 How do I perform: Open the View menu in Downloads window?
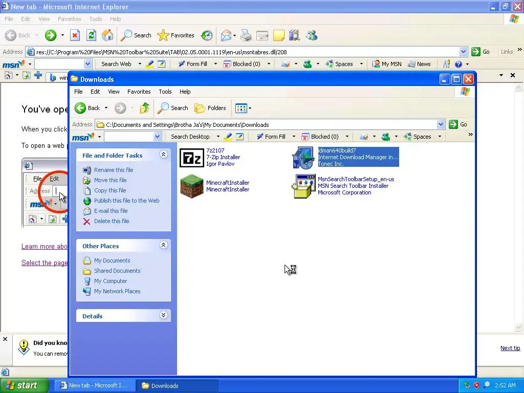pyautogui.click(x=114, y=92)
